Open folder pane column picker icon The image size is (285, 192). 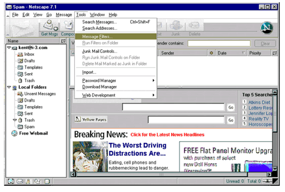tap(63, 41)
